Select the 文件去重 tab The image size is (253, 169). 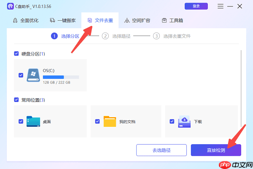click(100, 21)
